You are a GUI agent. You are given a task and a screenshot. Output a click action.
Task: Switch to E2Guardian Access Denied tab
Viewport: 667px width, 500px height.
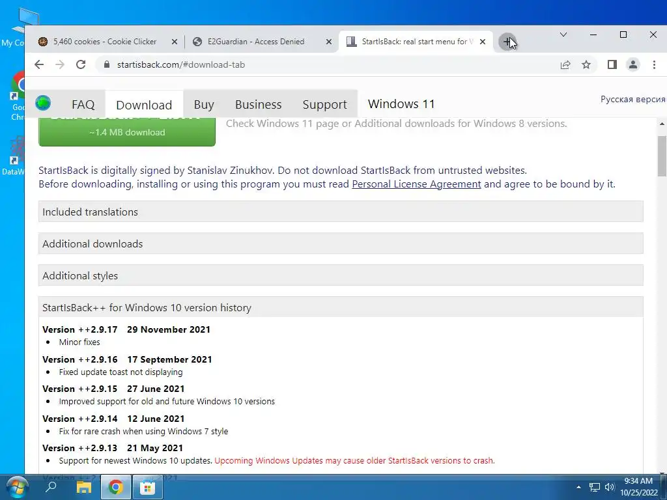click(255, 42)
